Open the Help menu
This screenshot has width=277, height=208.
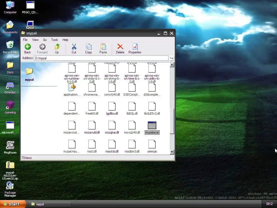(x=65, y=40)
